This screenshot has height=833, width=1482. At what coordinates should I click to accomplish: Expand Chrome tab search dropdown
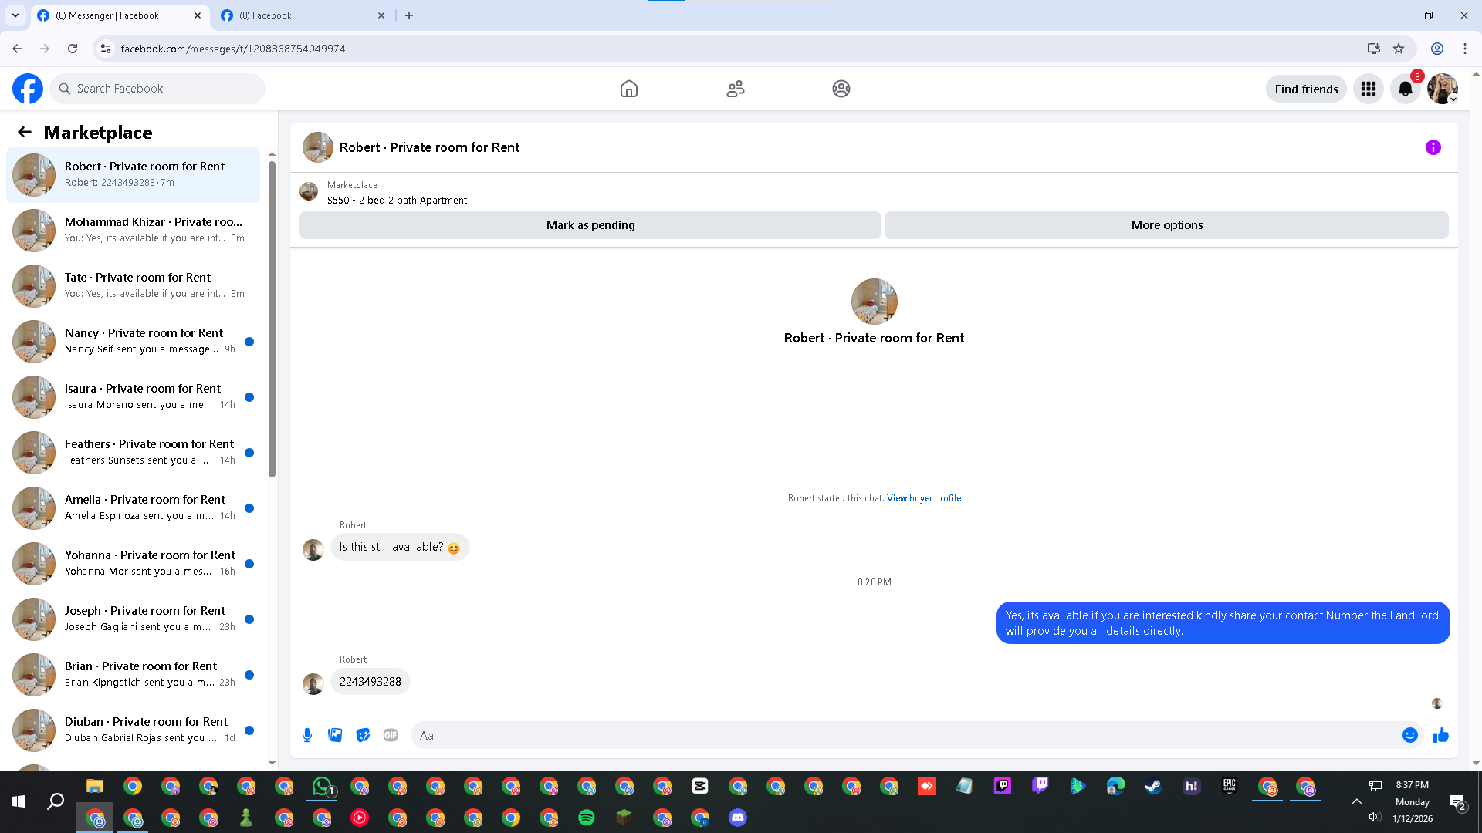pos(15,15)
